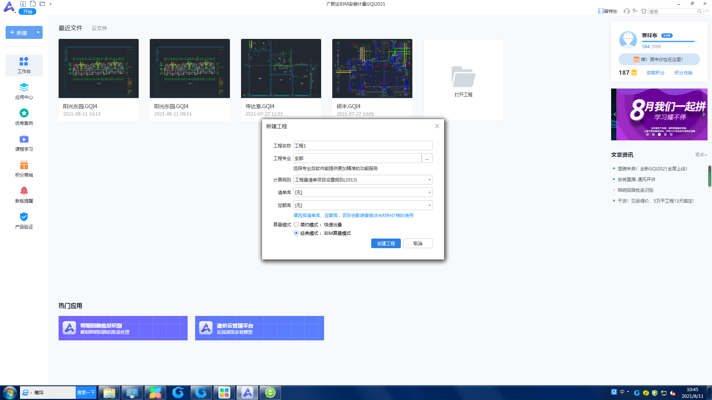Expand the quick access toolbar customize arrow

pos(51,4)
